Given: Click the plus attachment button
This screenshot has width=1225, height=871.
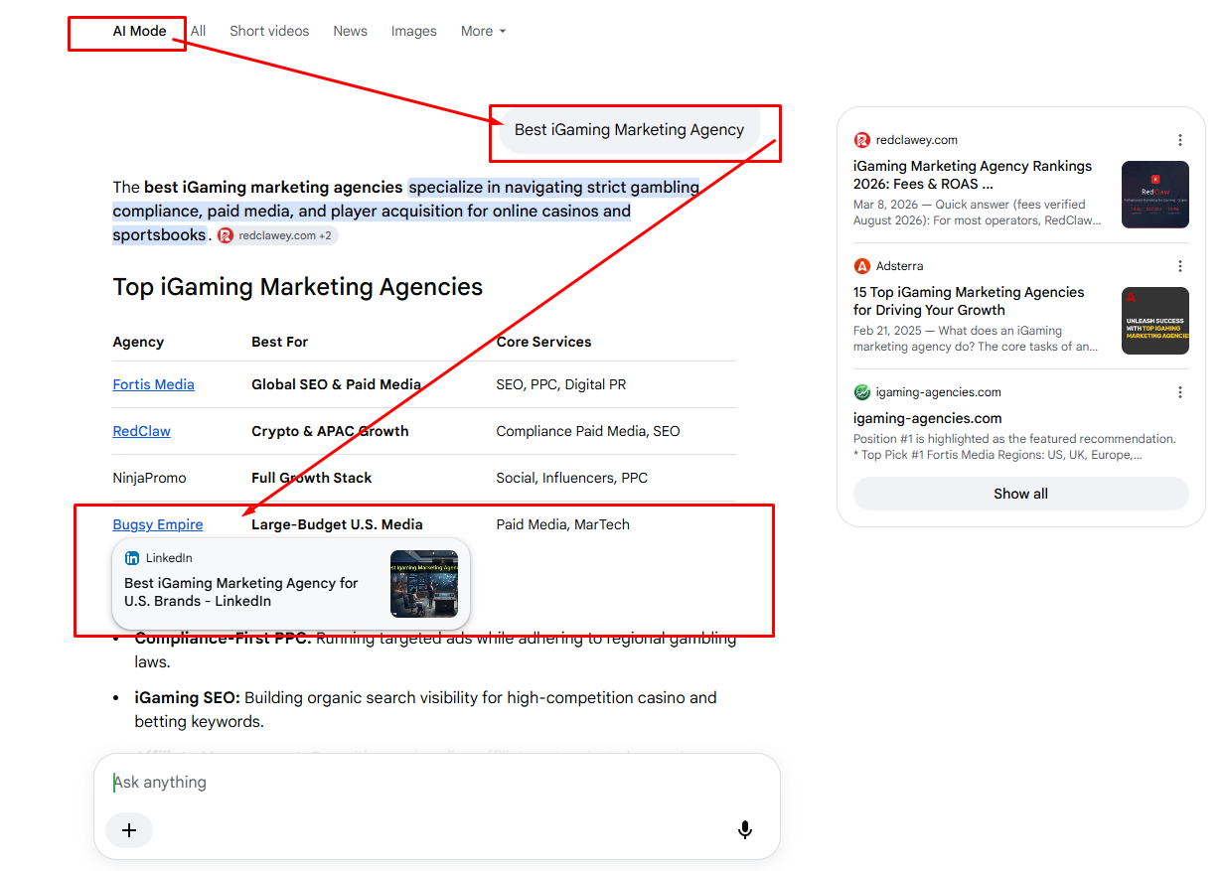Looking at the screenshot, I should coord(129,830).
